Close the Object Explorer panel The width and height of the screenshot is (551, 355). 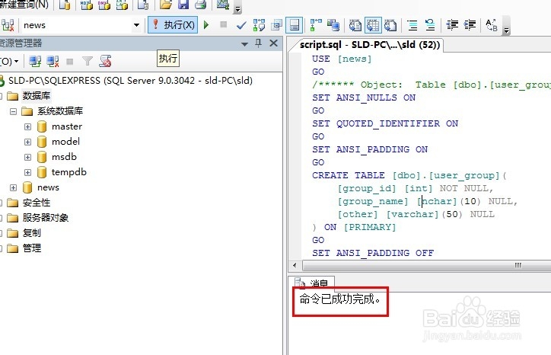click(273, 43)
